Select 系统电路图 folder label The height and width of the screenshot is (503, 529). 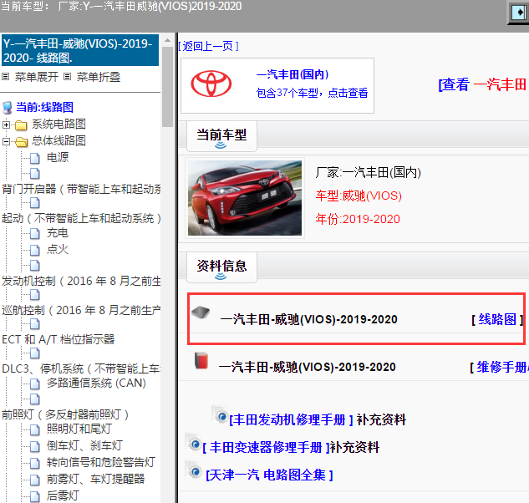coord(58,124)
